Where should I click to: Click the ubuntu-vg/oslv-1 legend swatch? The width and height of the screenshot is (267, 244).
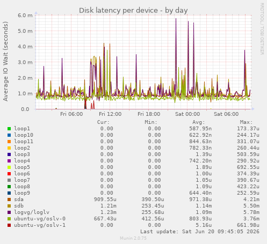[9, 225]
